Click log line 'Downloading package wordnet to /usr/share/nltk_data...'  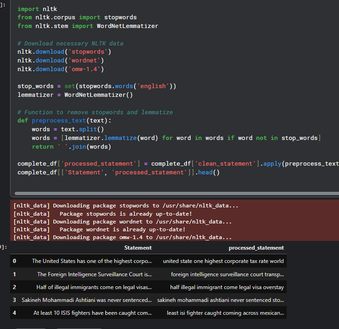[x=142, y=222]
